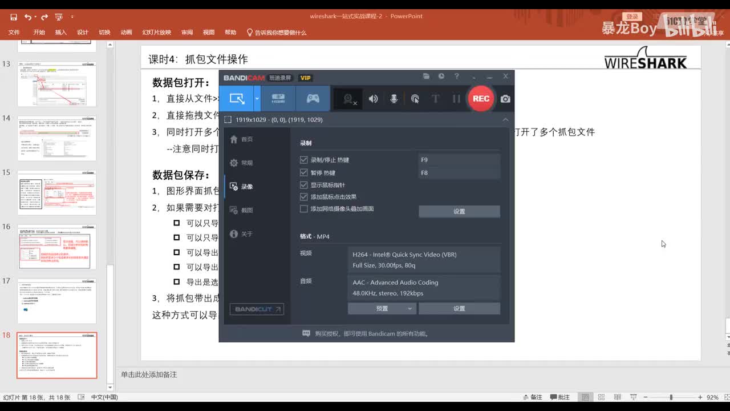The height and width of the screenshot is (411, 730).
Task: Toggle 添加鼠标点击效果 checkbox
Action: 304,197
